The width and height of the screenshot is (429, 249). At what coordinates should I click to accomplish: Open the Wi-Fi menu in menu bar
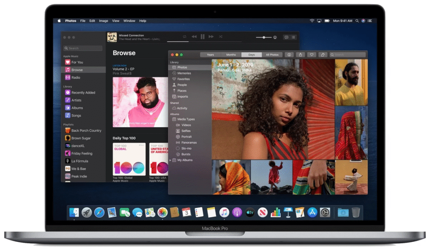click(x=312, y=21)
